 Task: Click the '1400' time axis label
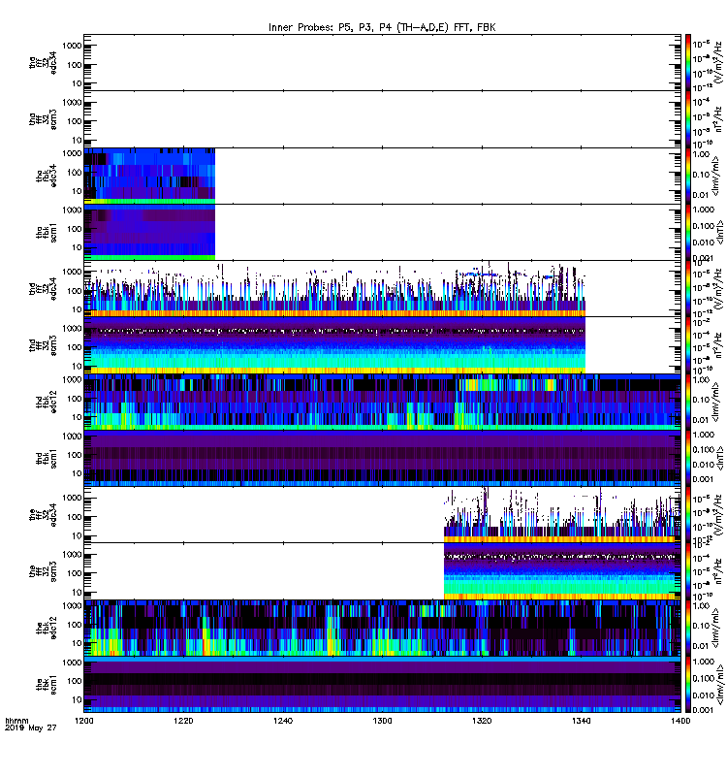click(x=680, y=721)
